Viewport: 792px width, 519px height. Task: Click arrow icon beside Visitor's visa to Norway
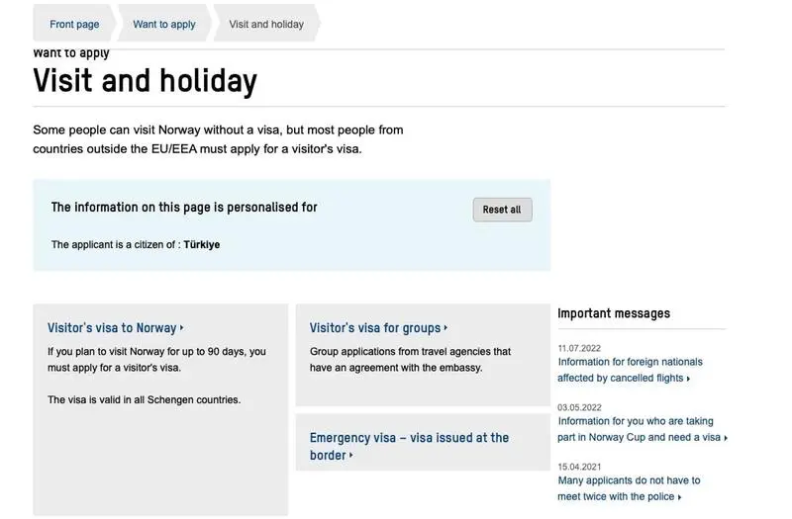tap(183, 328)
